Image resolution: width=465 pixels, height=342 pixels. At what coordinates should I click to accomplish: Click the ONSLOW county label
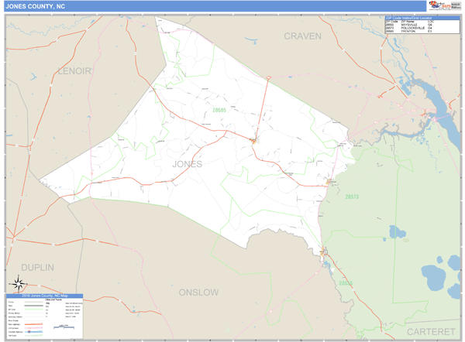tap(198, 292)
